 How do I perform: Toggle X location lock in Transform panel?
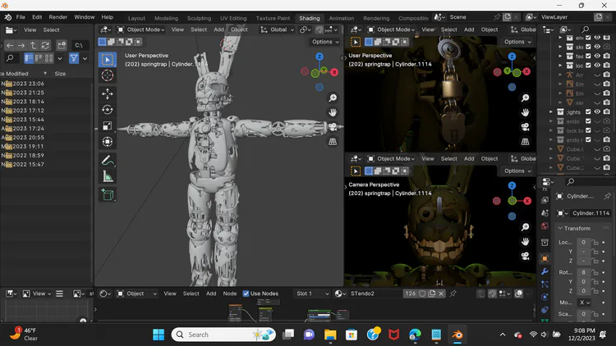pos(595,243)
